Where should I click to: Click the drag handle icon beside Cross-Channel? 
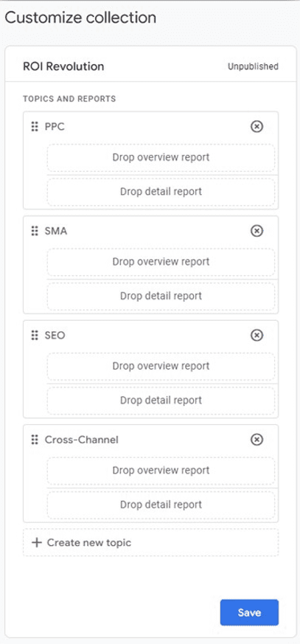[35, 440]
